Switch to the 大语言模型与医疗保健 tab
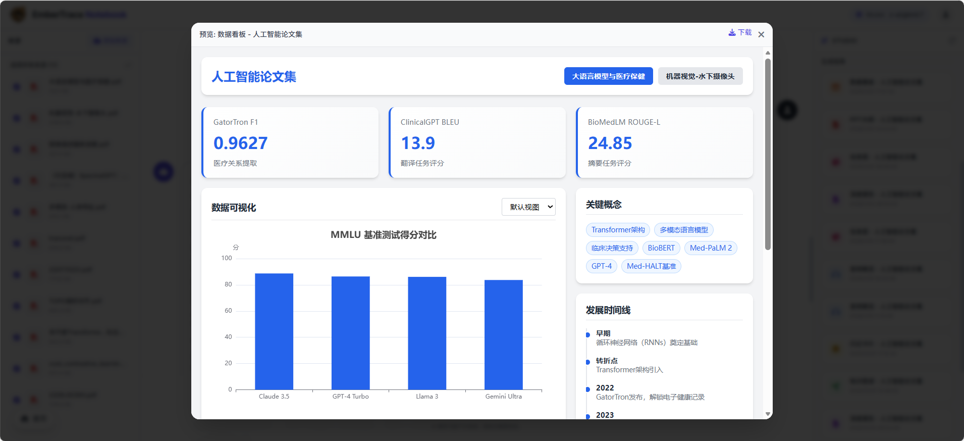Screen dimensions: 964x441 pyautogui.click(x=608, y=76)
